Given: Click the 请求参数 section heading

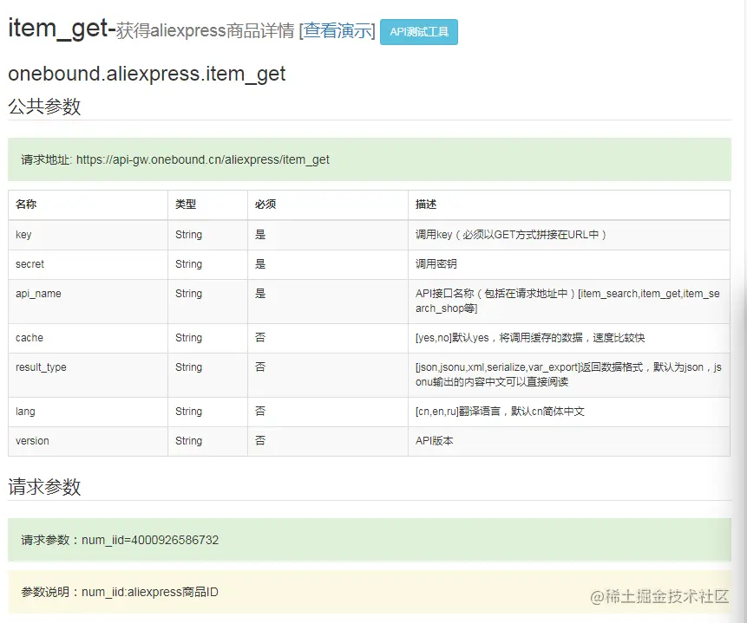Looking at the screenshot, I should coord(44,487).
